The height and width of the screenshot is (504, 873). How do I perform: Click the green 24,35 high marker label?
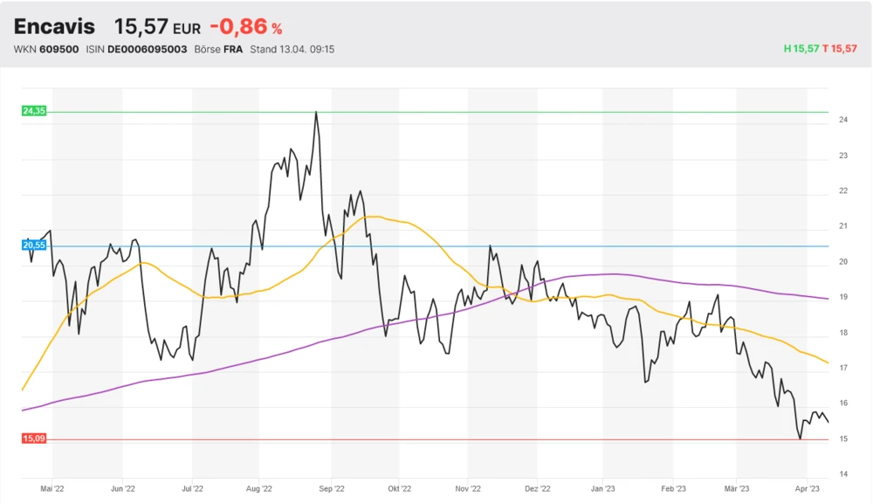pos(34,111)
